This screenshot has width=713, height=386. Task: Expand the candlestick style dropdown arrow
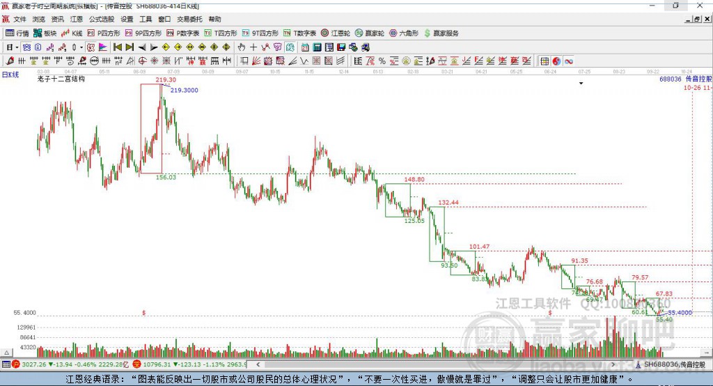pos(81,47)
